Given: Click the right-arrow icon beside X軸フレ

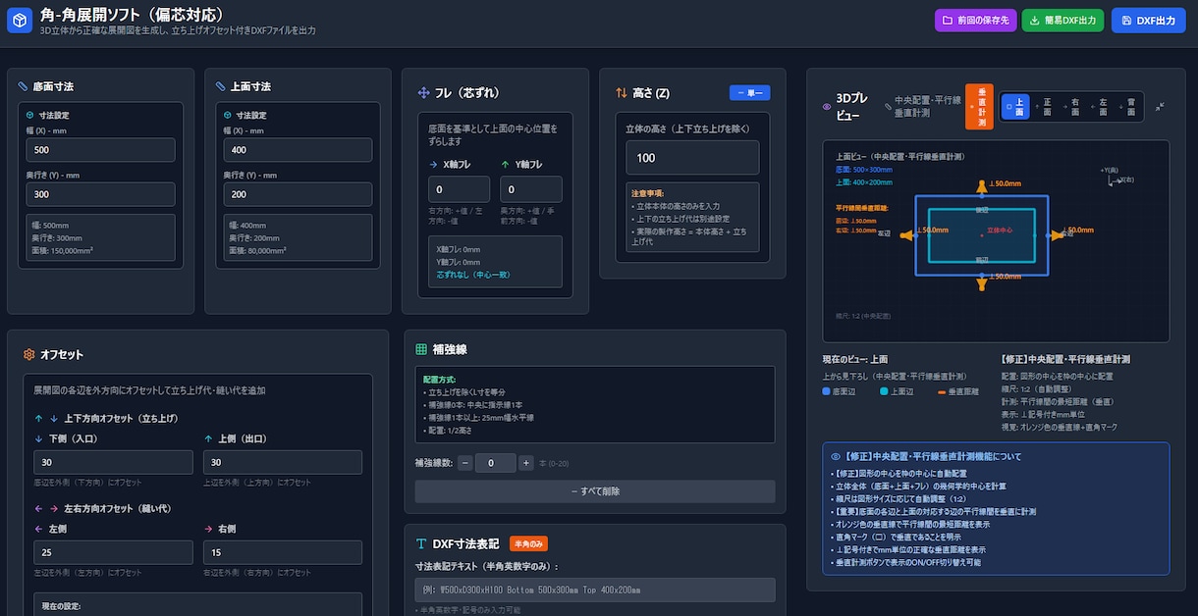Looking at the screenshot, I should pyautogui.click(x=433, y=165).
